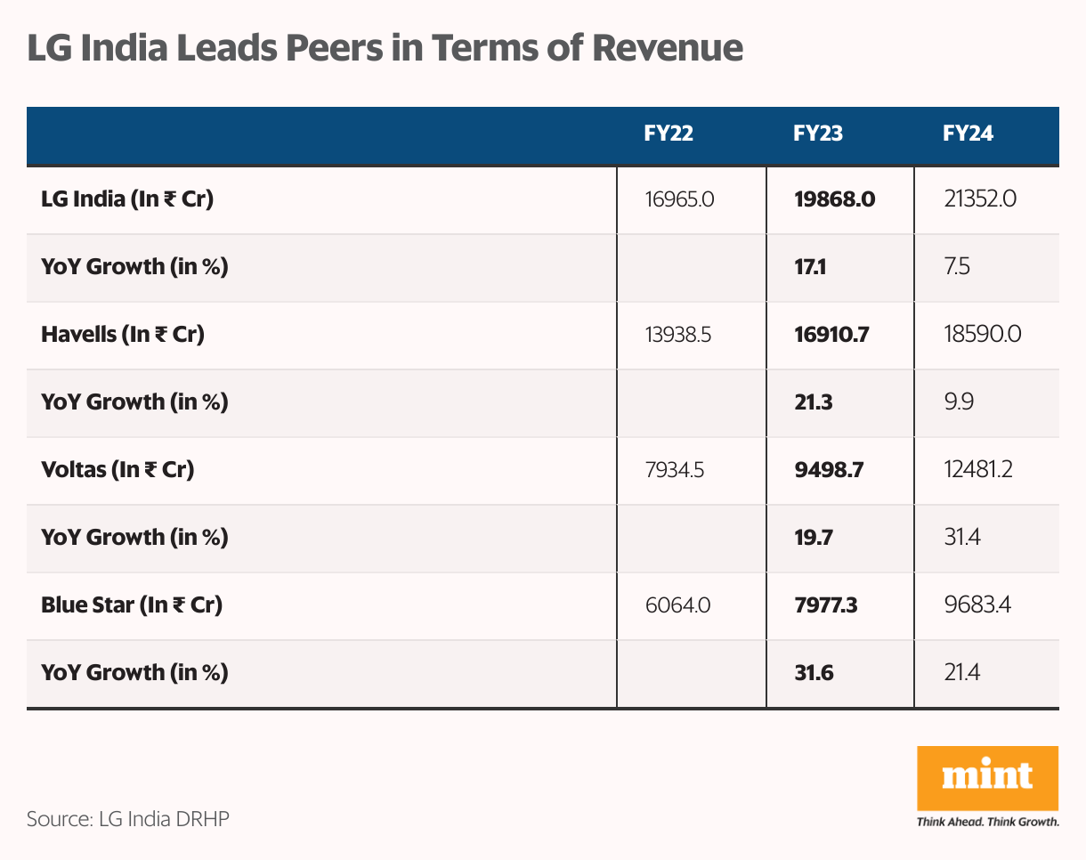Click the 21352.0 revenue cell
This screenshot has width=1086, height=860.
click(x=979, y=199)
